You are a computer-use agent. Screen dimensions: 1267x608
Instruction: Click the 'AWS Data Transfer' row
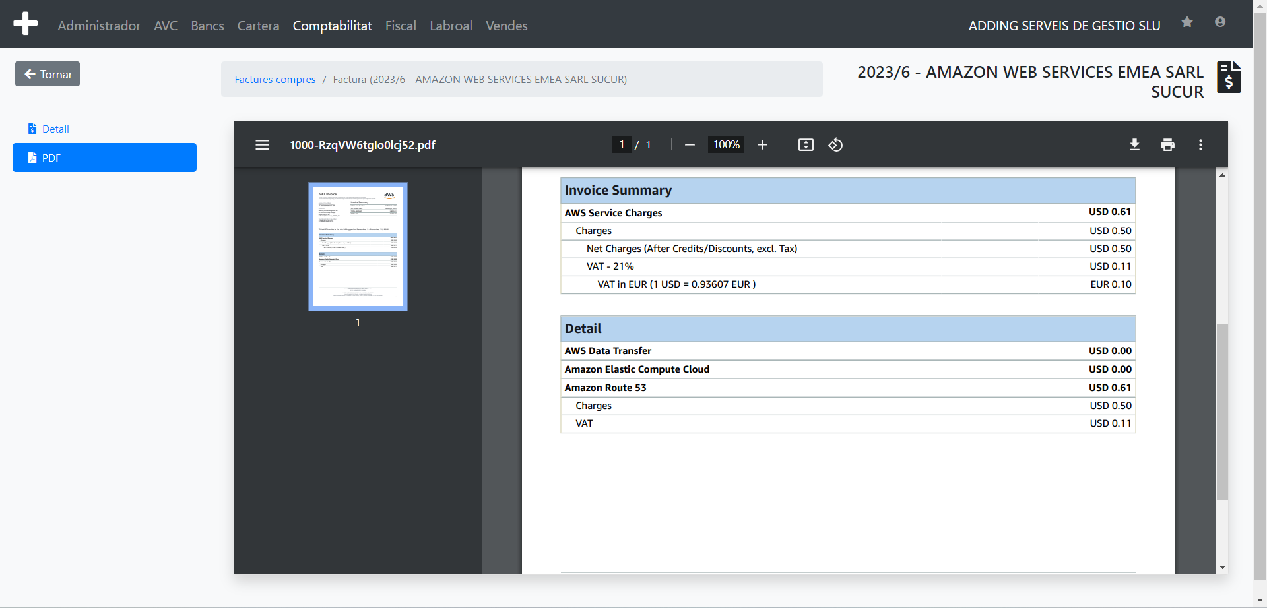848,351
